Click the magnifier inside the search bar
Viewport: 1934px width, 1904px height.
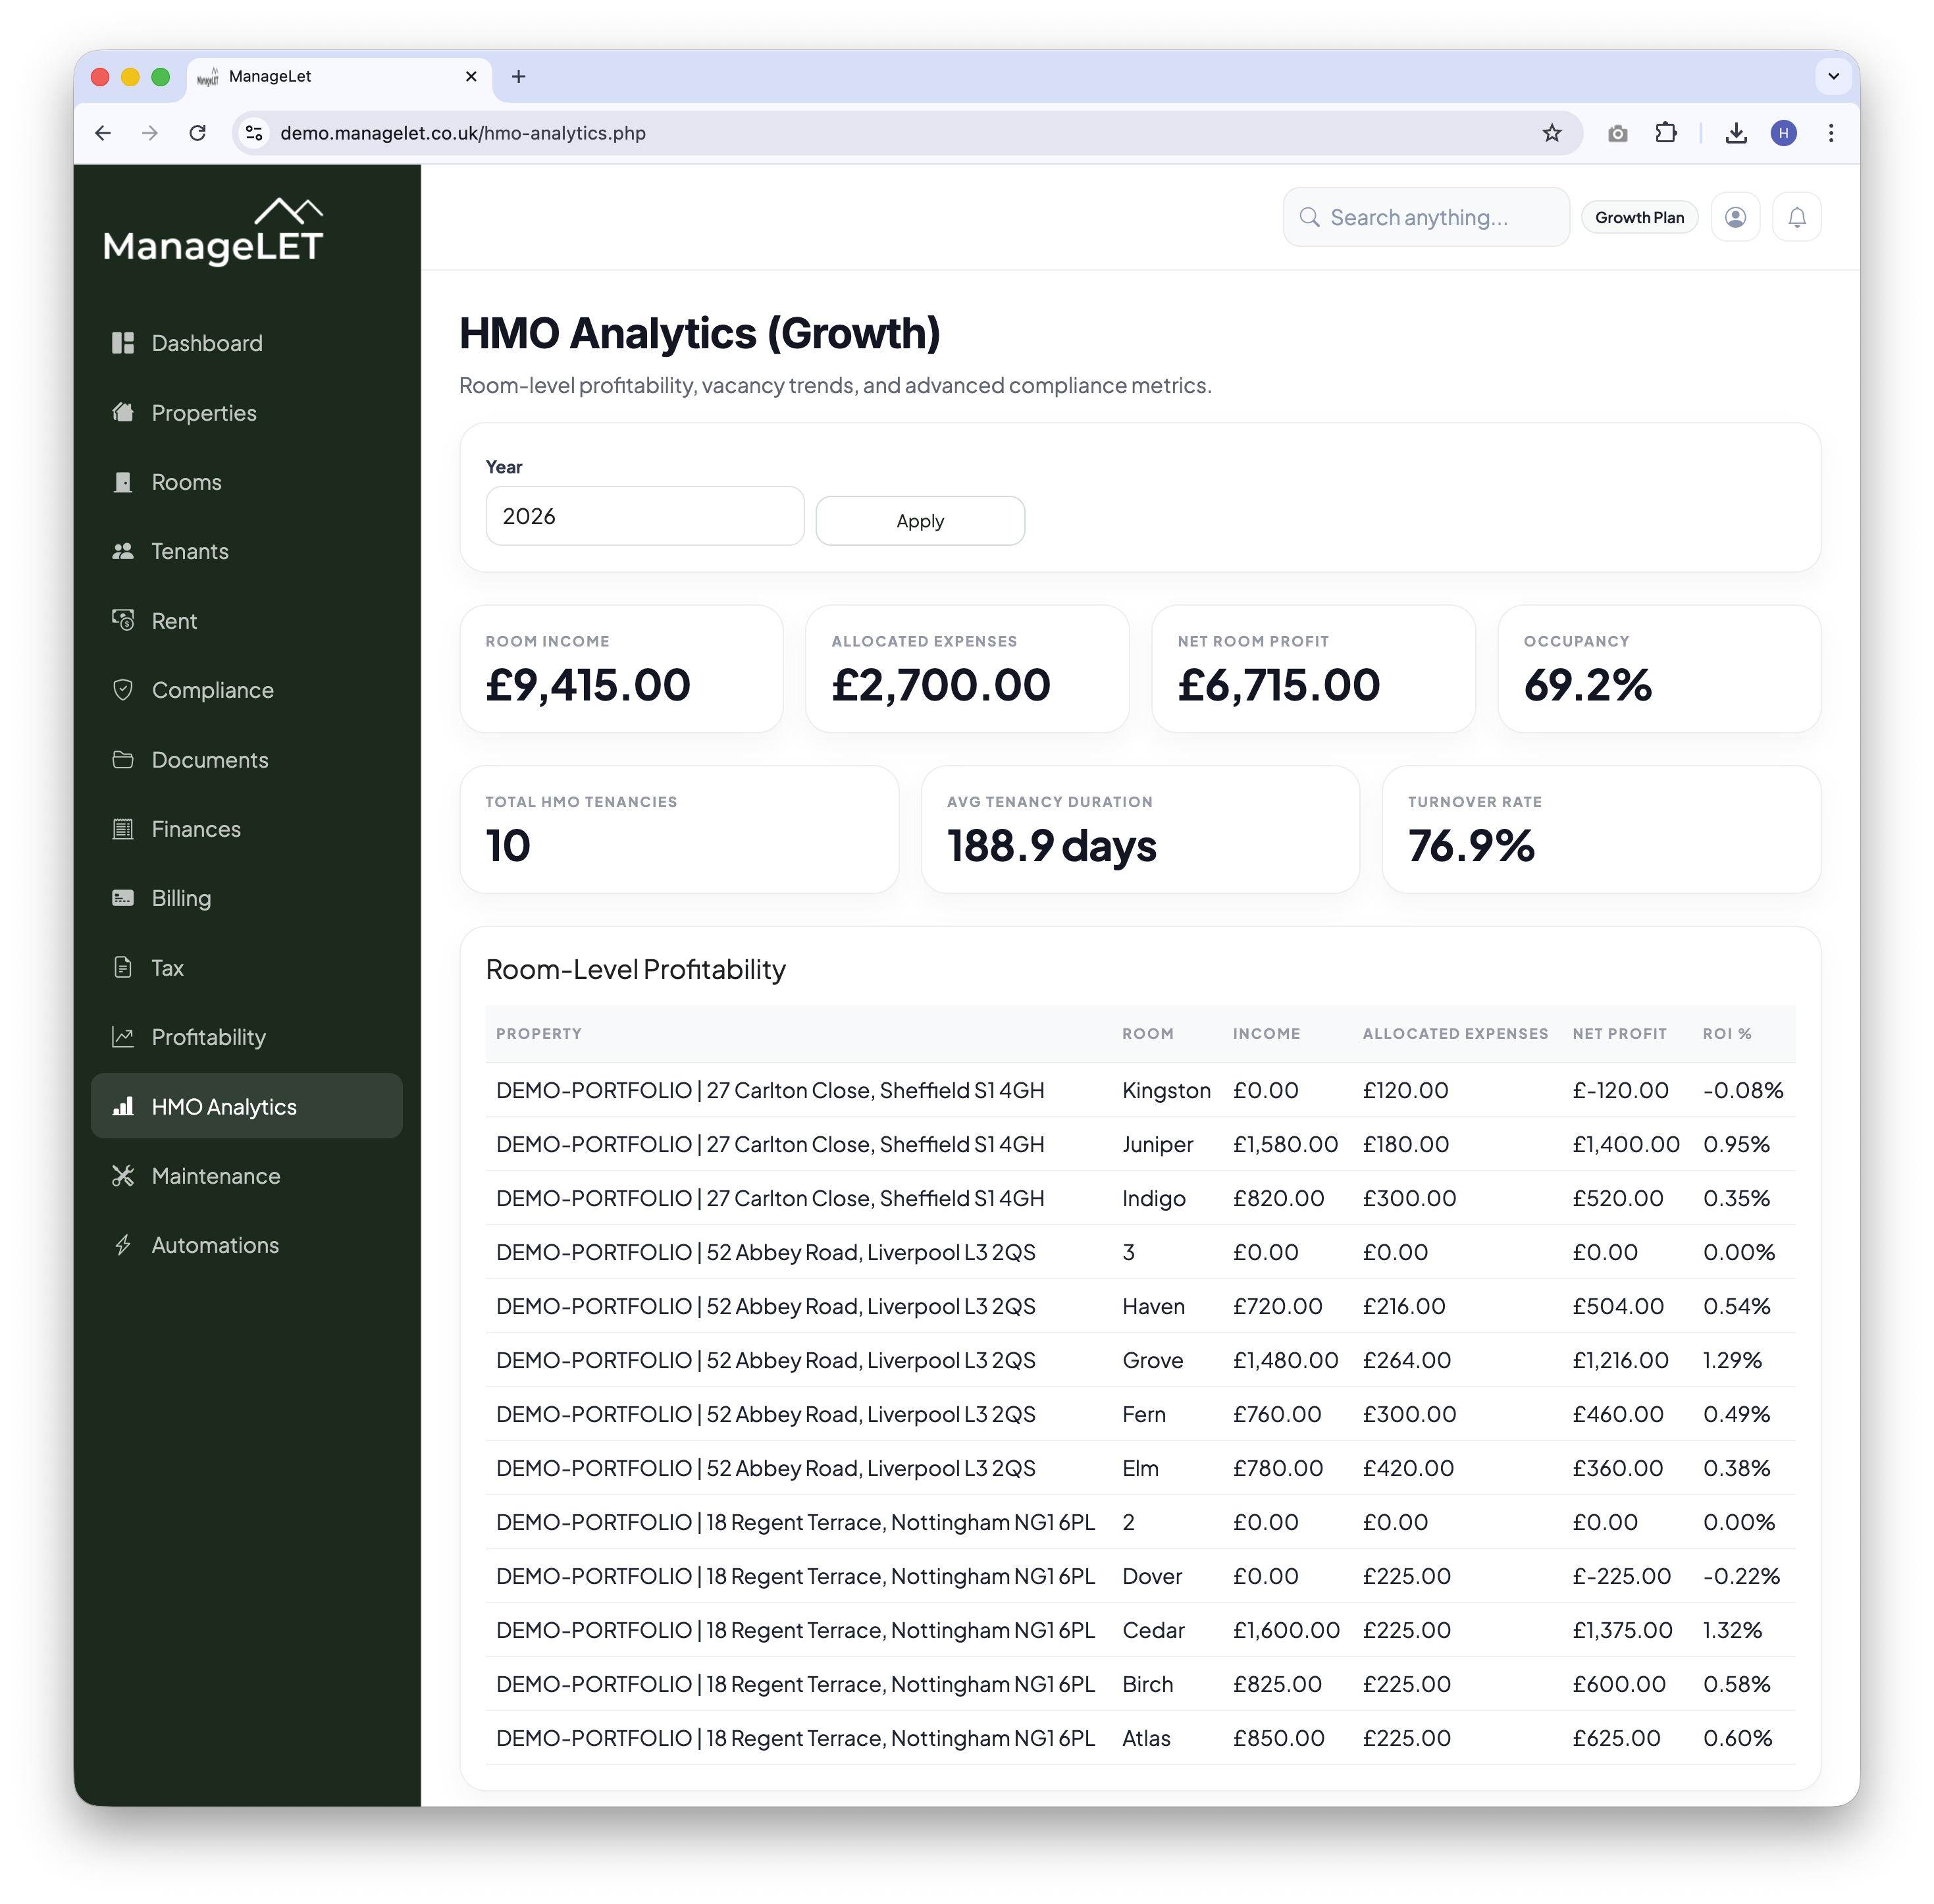[1311, 217]
